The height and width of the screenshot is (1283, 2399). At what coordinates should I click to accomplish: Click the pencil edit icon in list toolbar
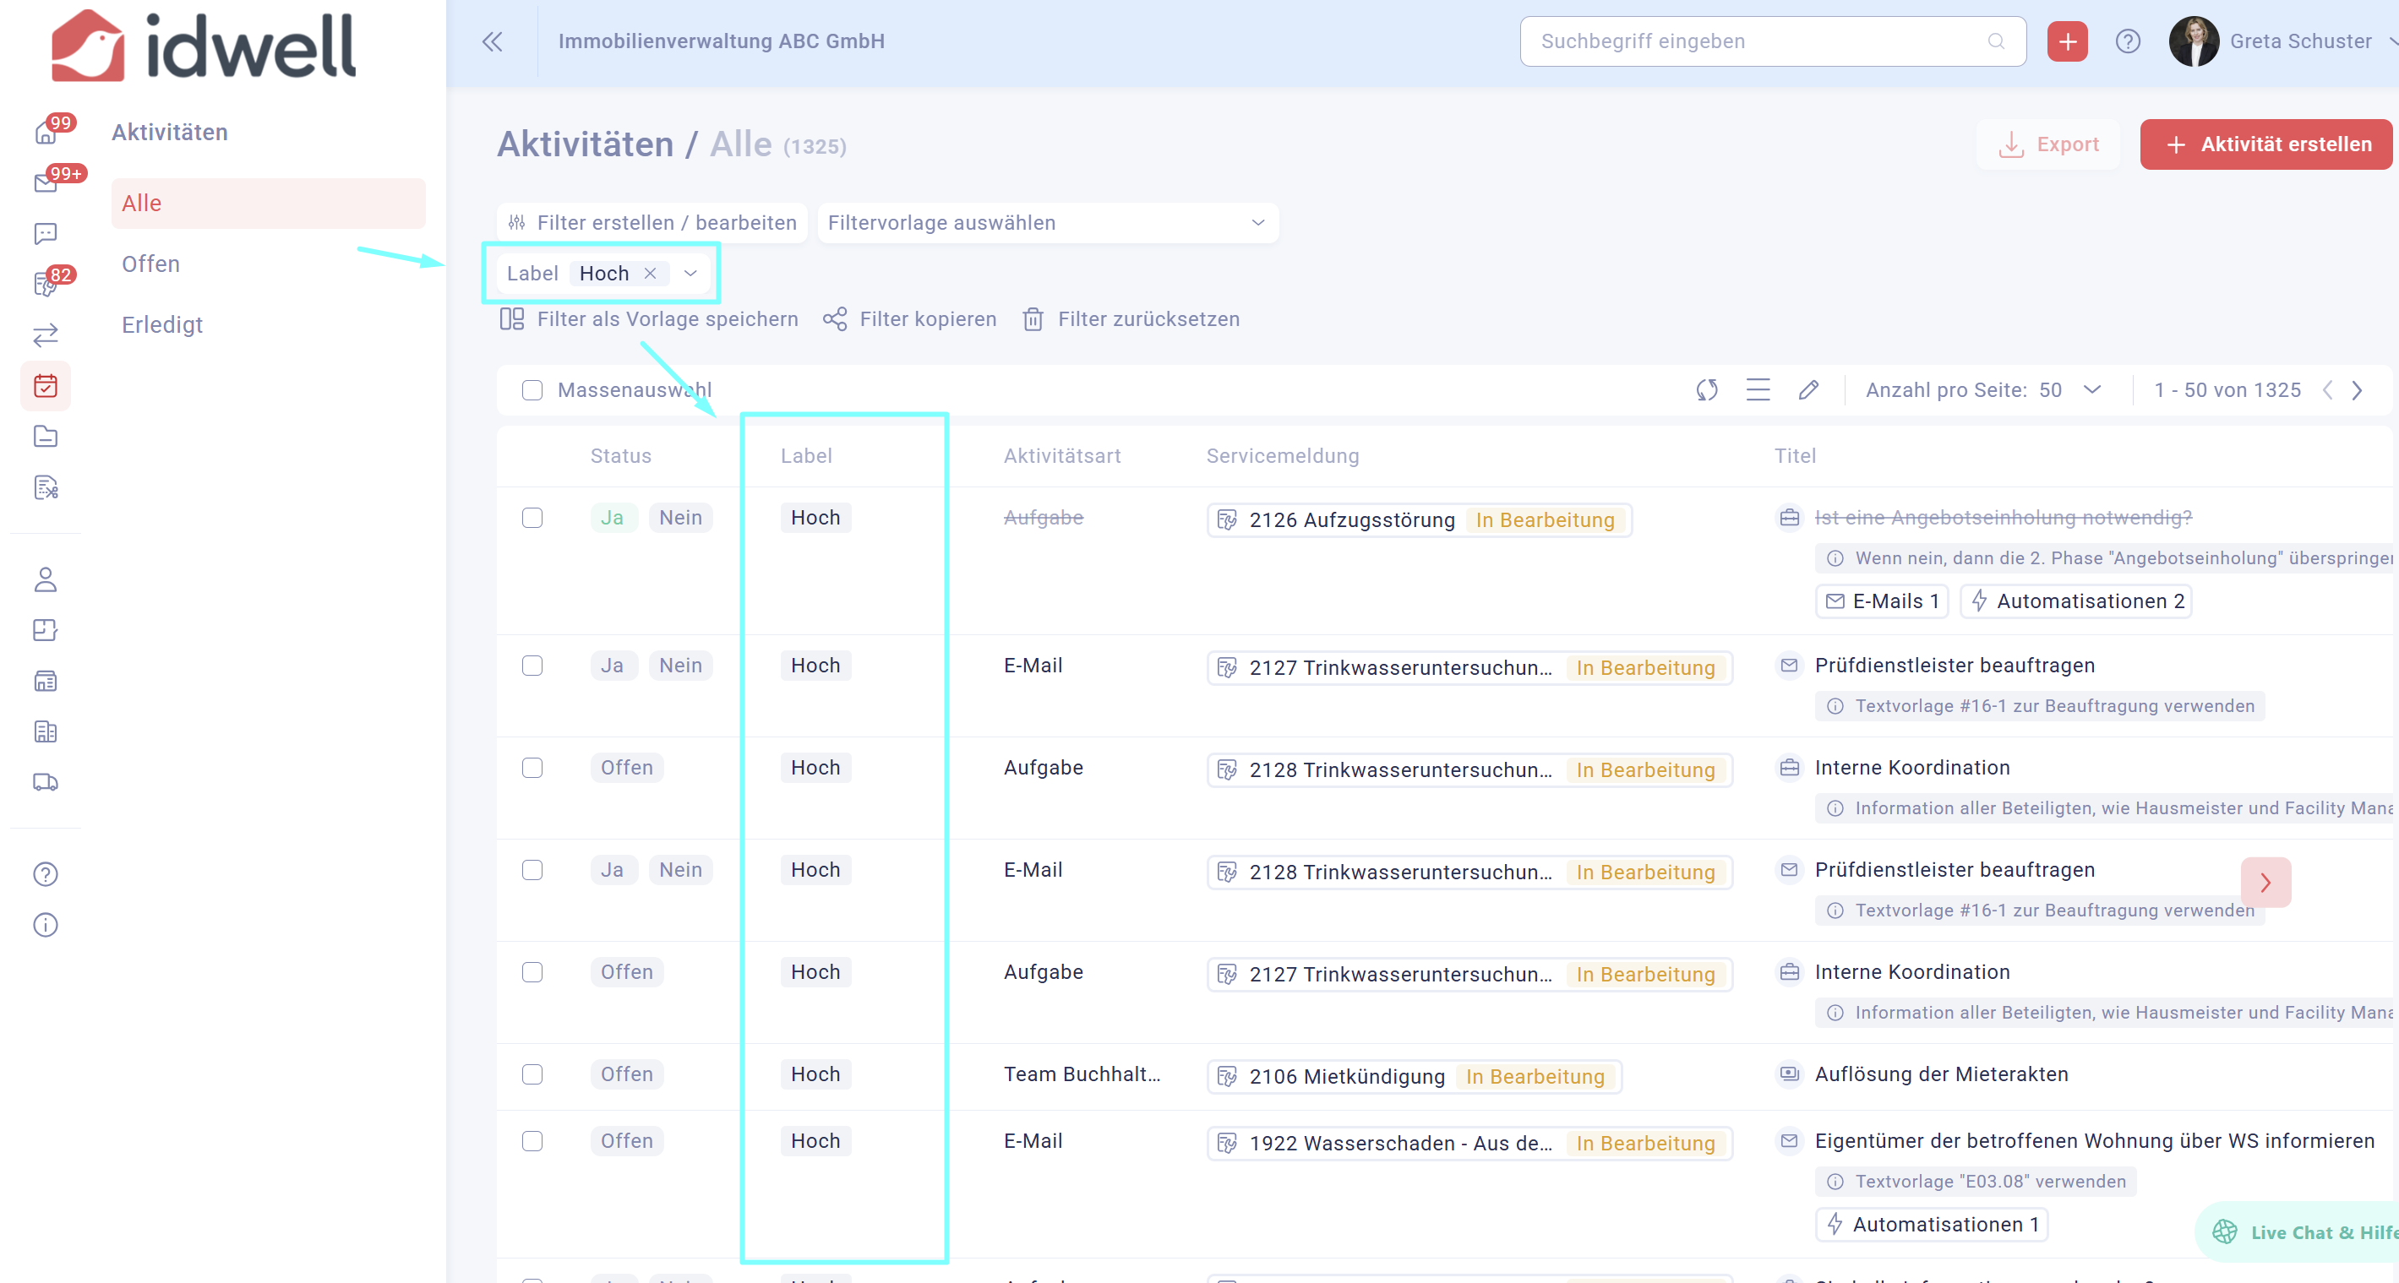(x=1807, y=390)
